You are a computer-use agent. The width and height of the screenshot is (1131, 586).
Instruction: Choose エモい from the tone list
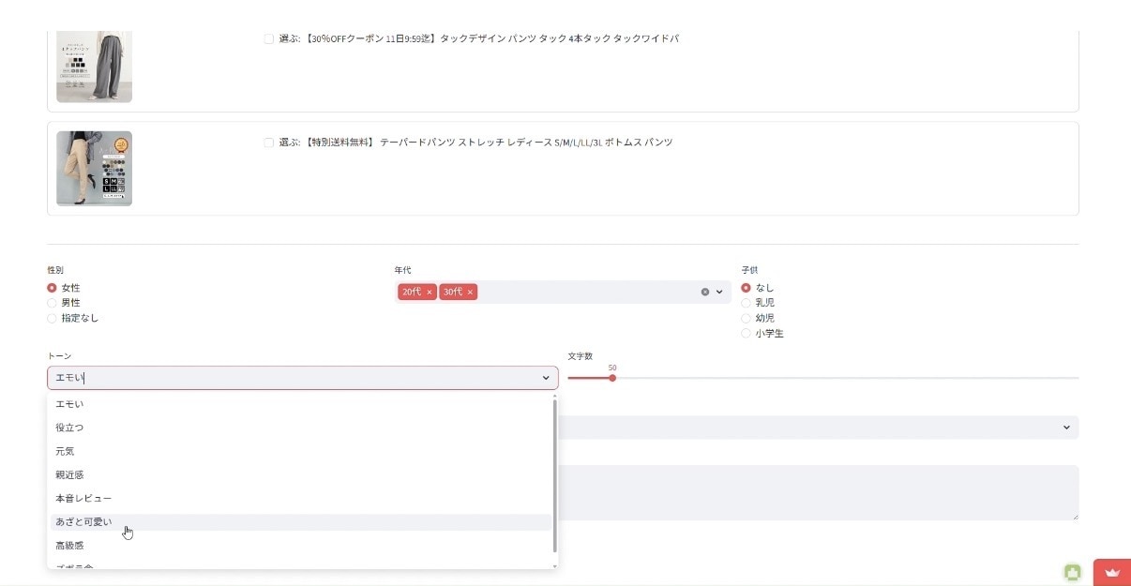(x=300, y=404)
